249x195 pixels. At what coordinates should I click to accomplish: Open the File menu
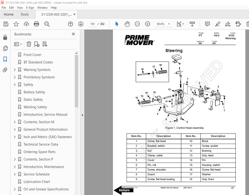click(4, 8)
